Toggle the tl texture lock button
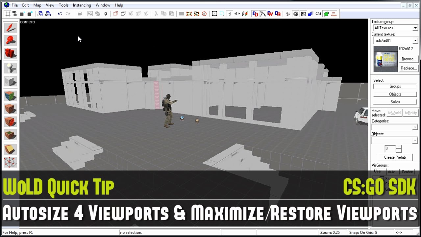This screenshot has height=237, width=421. [230, 14]
